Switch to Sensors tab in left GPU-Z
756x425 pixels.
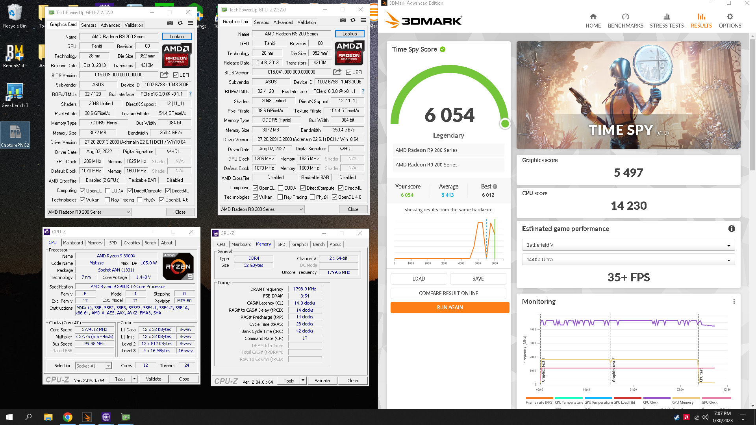click(88, 25)
